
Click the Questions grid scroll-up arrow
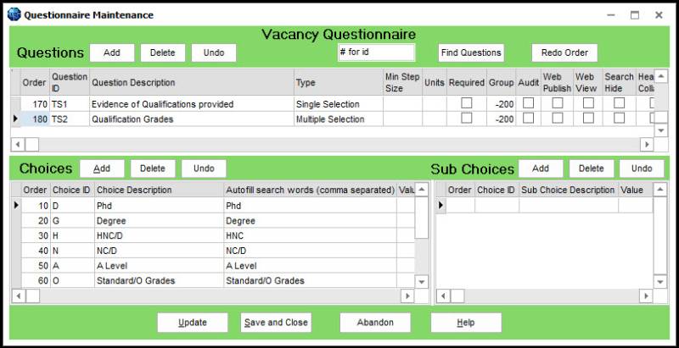pyautogui.click(x=660, y=77)
